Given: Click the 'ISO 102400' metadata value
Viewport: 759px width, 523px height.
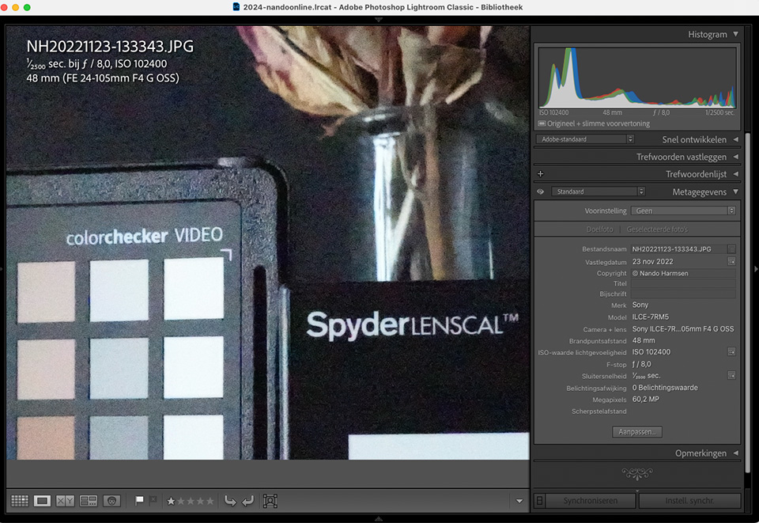Looking at the screenshot, I should (x=651, y=352).
